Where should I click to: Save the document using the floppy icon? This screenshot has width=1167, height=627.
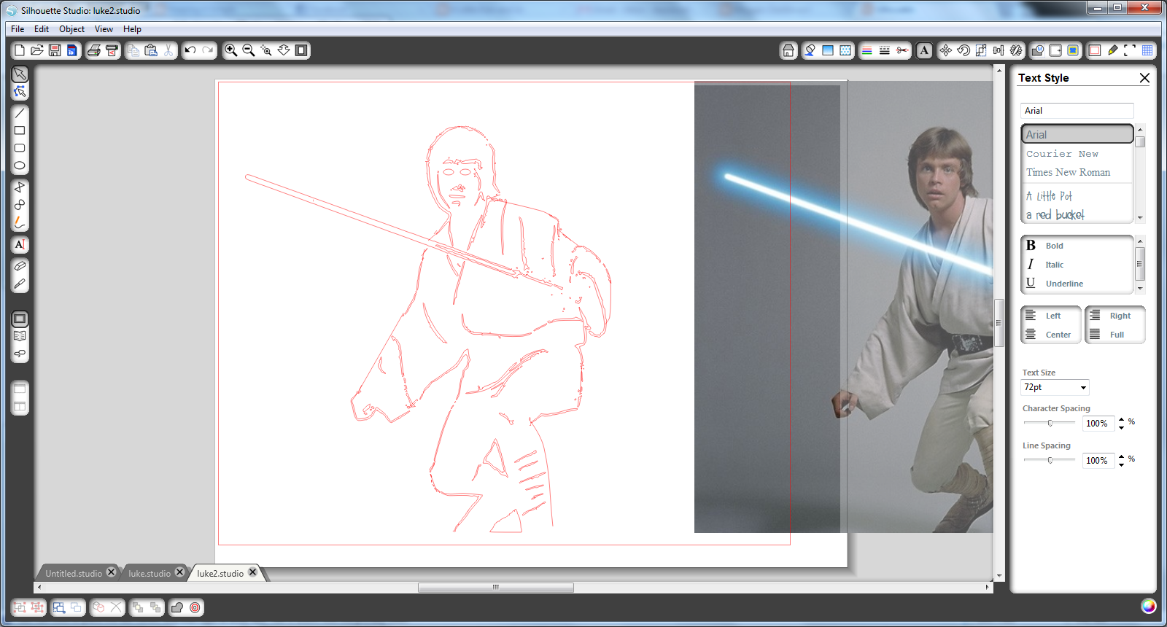[x=55, y=50]
